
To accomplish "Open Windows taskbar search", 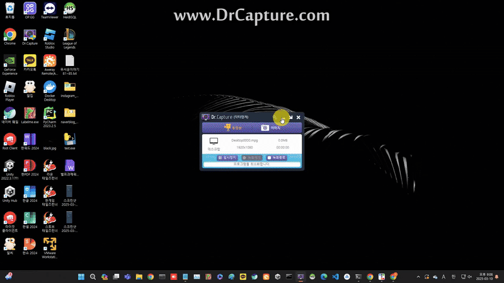I will 93,277.
